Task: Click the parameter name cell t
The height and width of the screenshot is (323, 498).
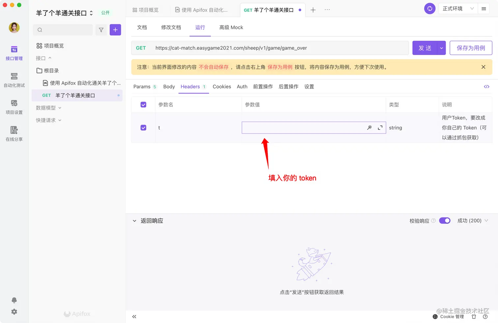Action: [x=198, y=128]
